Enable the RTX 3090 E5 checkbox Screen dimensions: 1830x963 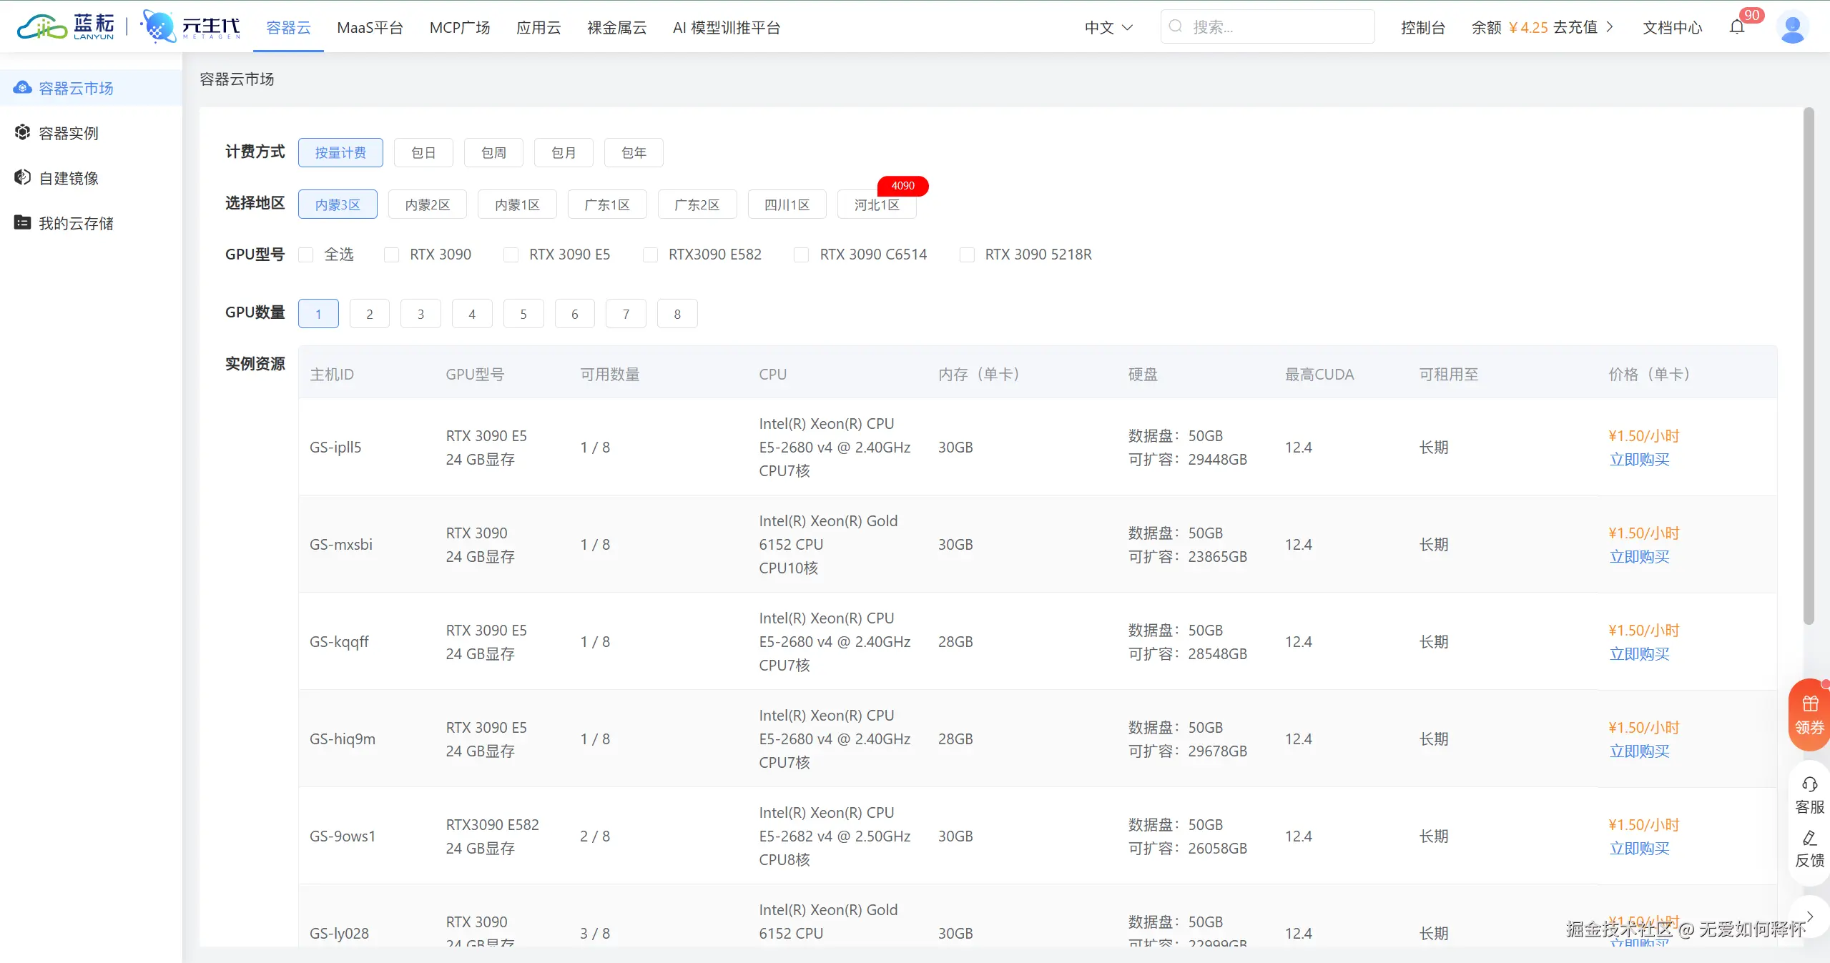click(x=511, y=255)
